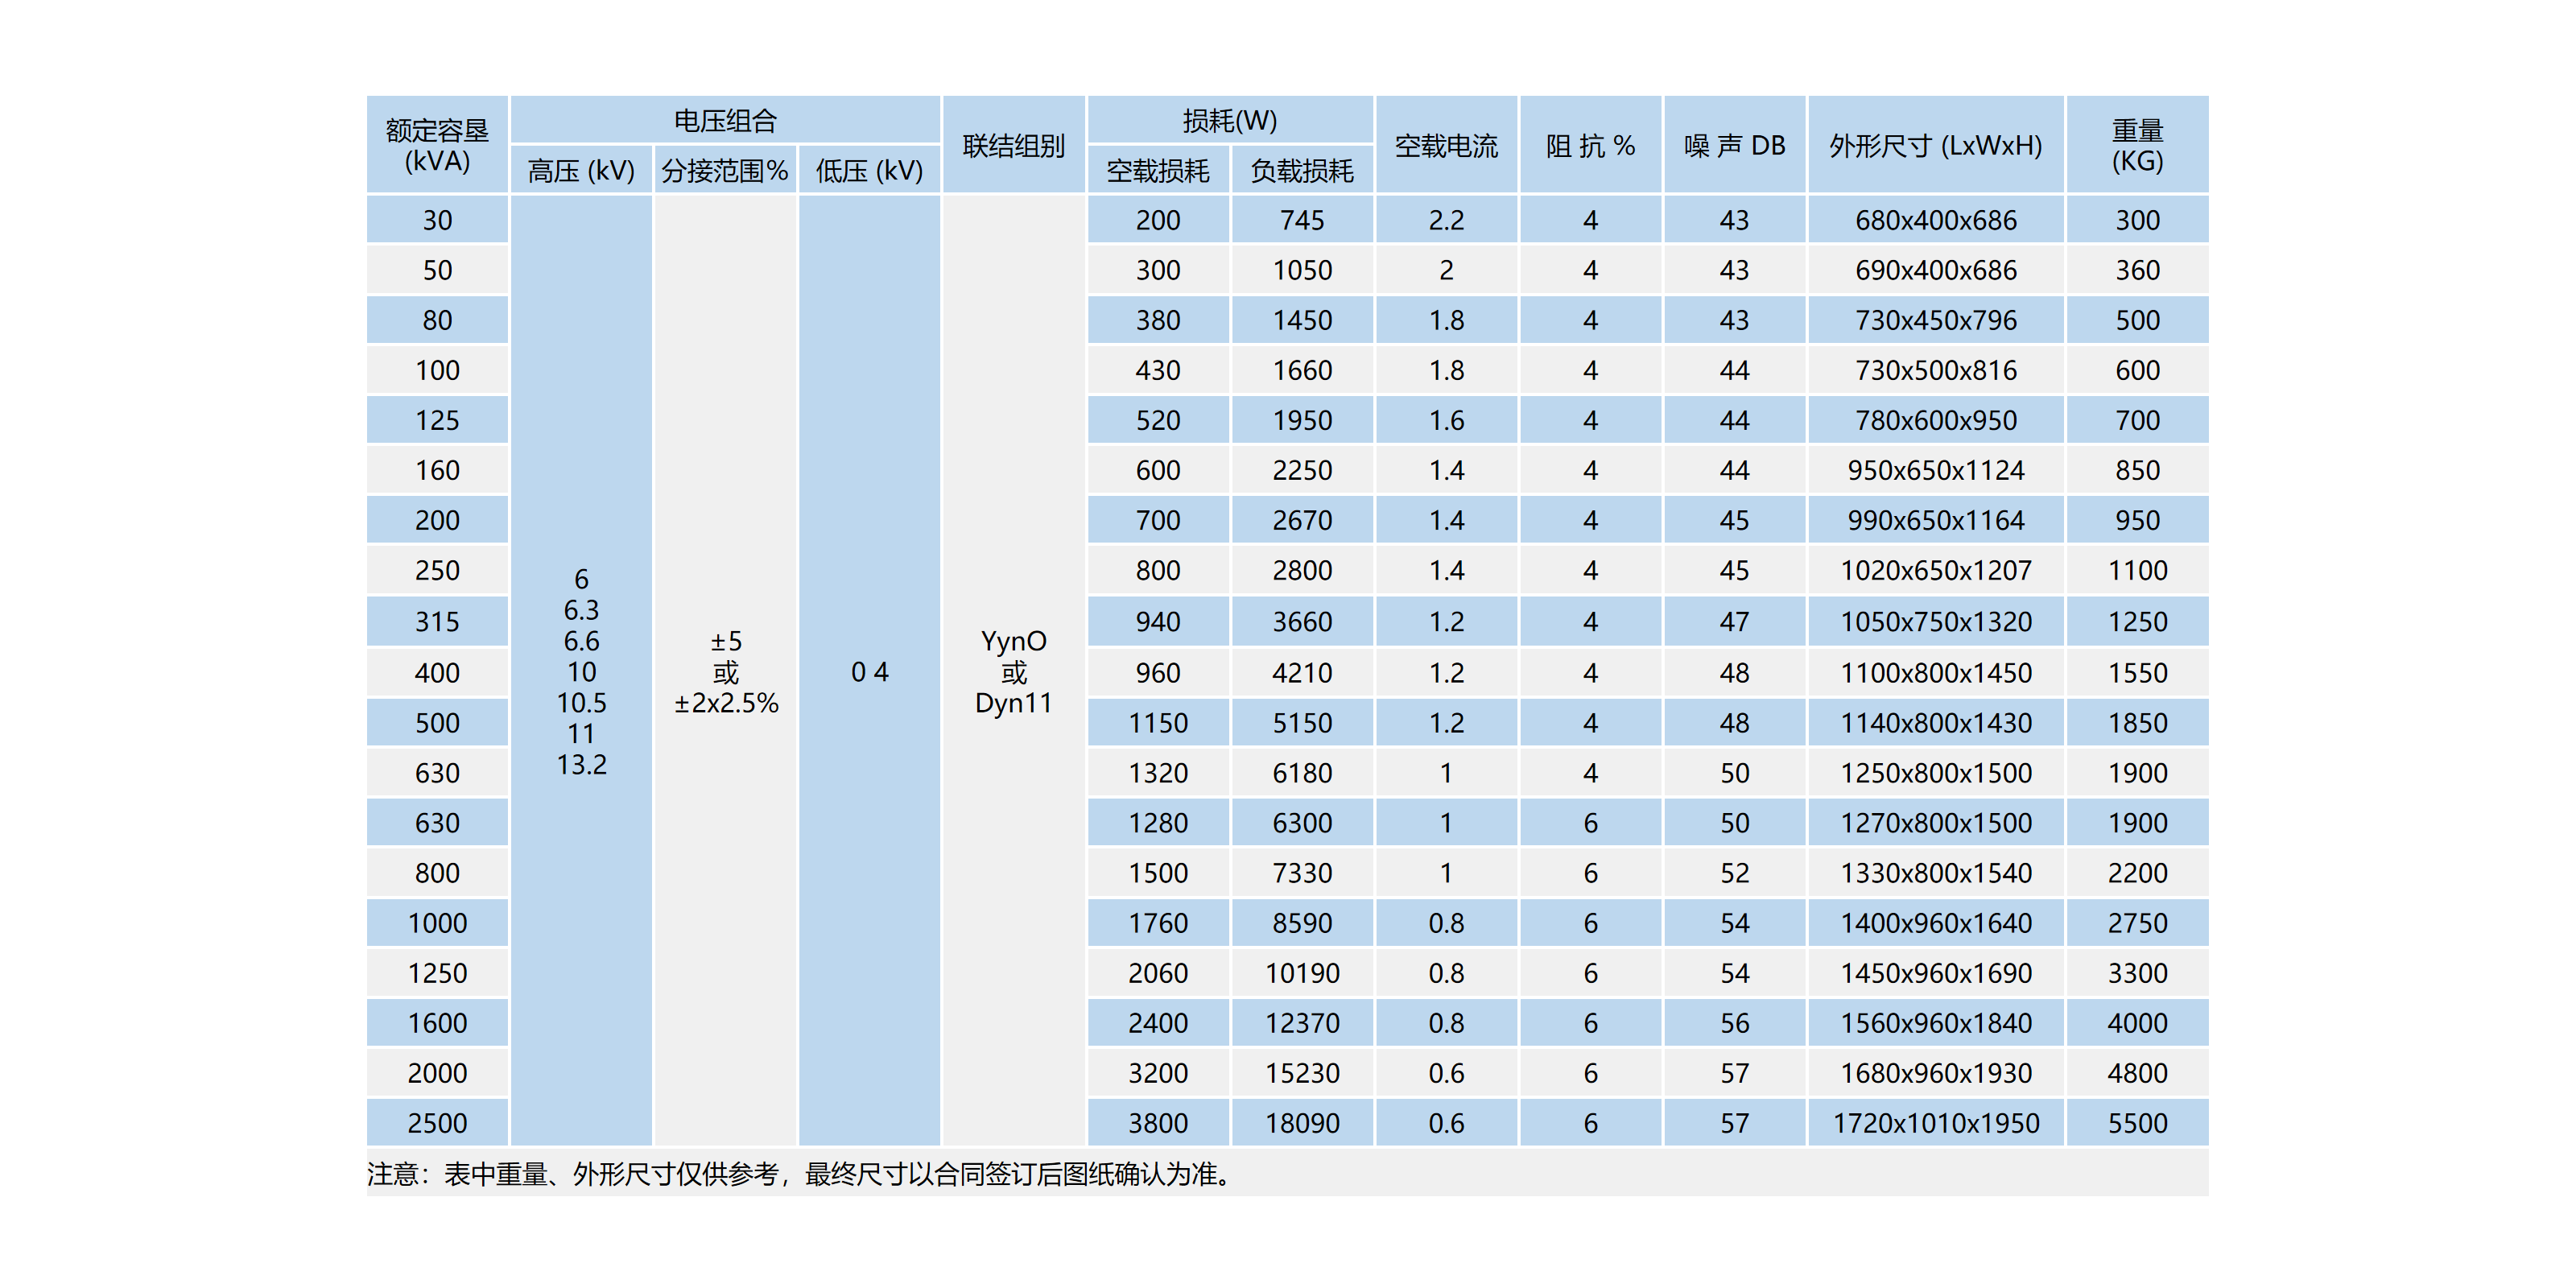
Task: Select the 外形尺寸 (LxWxH) header
Action: coord(1935,145)
